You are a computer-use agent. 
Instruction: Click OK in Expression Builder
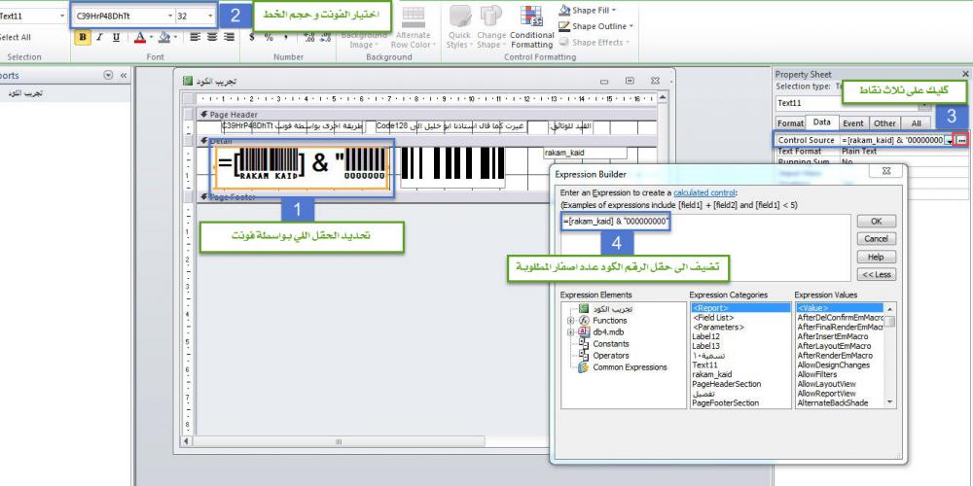877,222
